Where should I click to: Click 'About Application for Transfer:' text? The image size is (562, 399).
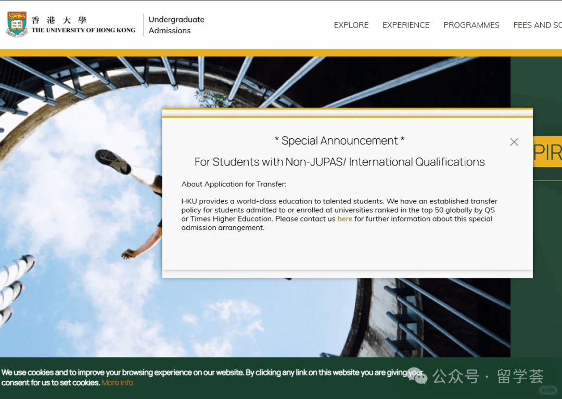234,184
